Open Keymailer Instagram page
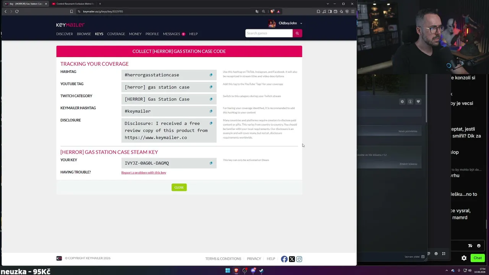Image resolution: width=489 pixels, height=275 pixels. [x=299, y=259]
